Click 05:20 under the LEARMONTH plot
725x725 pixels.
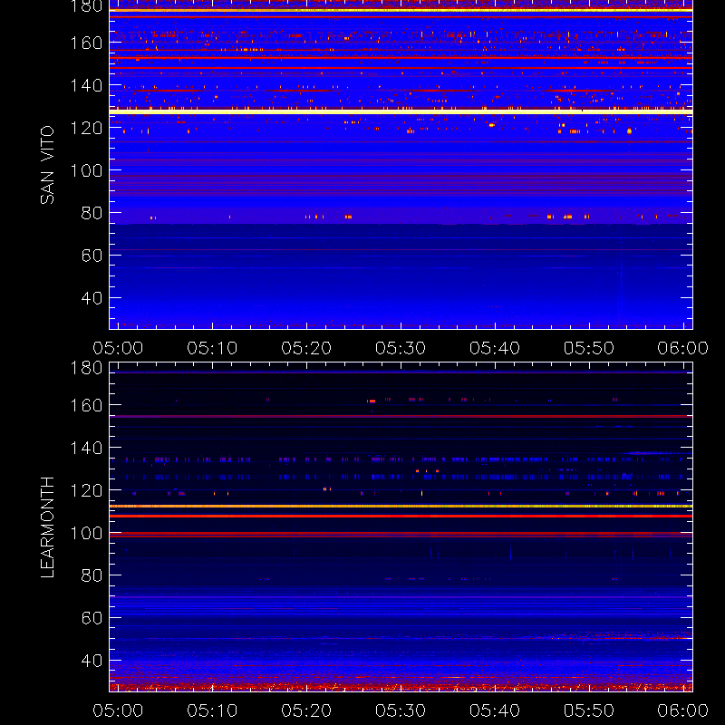[x=306, y=710]
